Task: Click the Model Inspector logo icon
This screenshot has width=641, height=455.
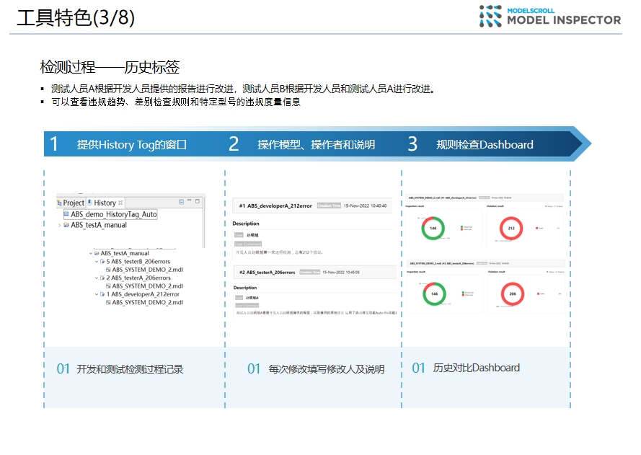Action: (490, 17)
